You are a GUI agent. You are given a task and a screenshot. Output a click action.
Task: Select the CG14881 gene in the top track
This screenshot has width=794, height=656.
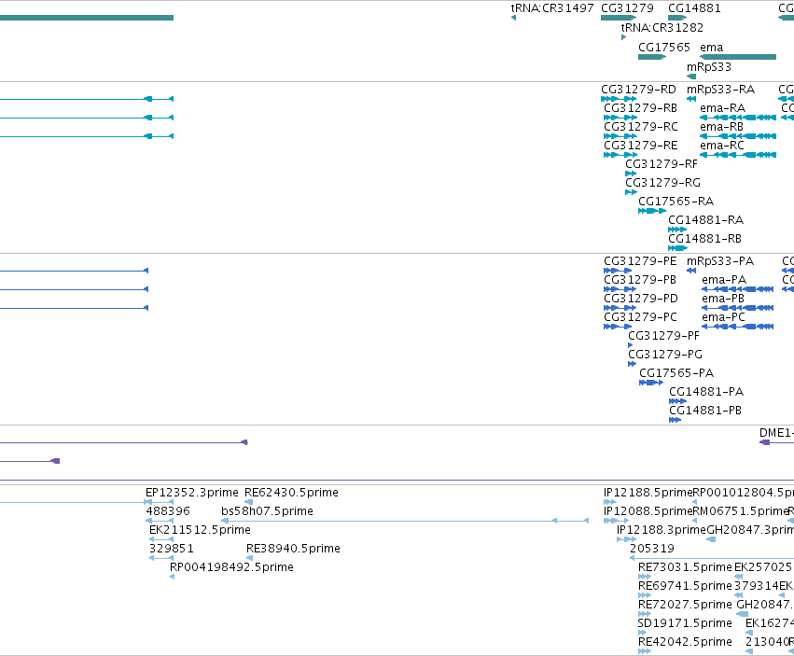[677, 18]
